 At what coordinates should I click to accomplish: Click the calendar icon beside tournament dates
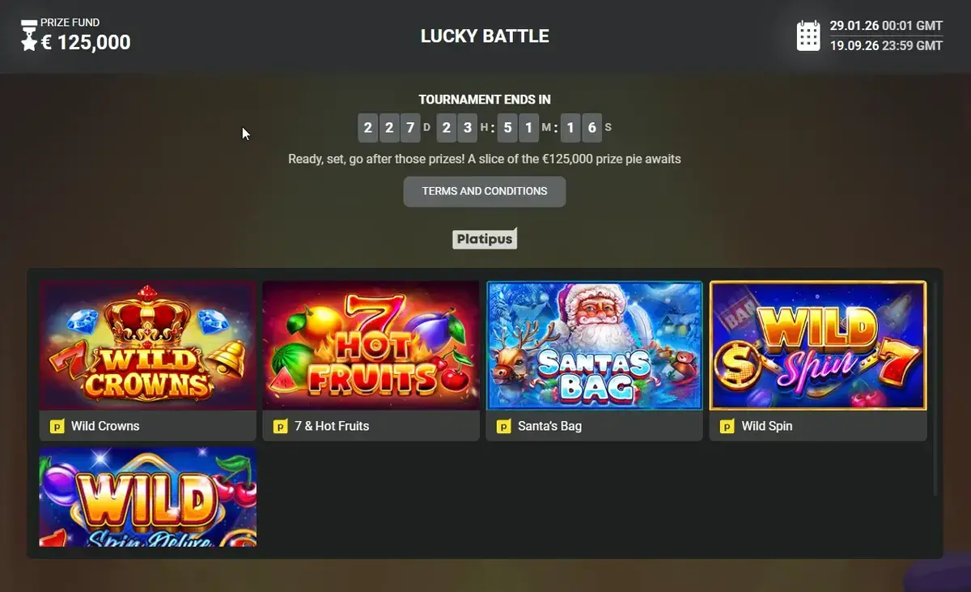(x=808, y=36)
